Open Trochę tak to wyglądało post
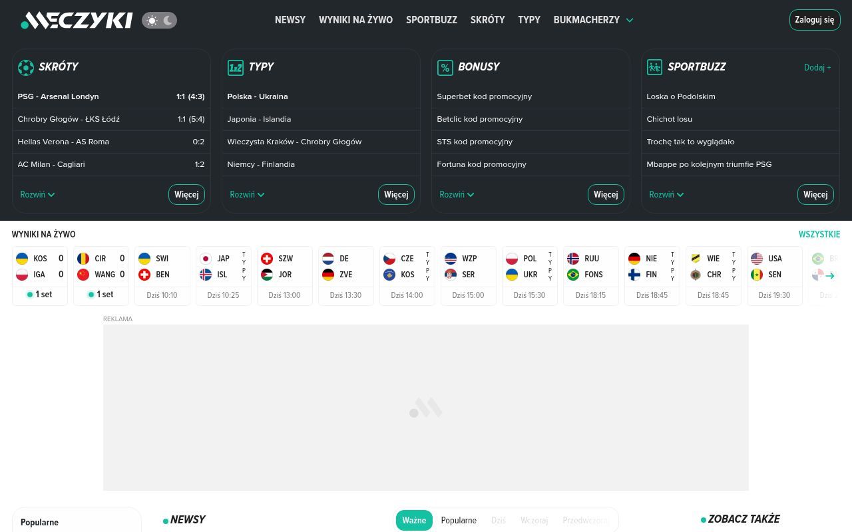852x532 pixels. pyautogui.click(x=740, y=142)
